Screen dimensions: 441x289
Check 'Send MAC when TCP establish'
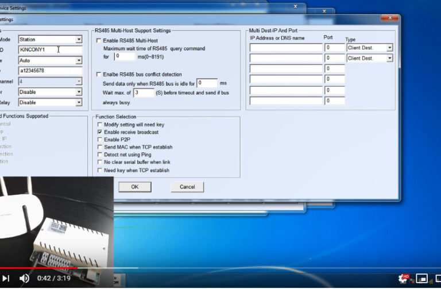pyautogui.click(x=99, y=147)
